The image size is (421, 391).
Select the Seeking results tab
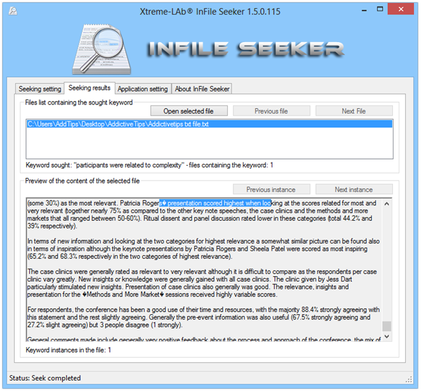click(x=89, y=88)
